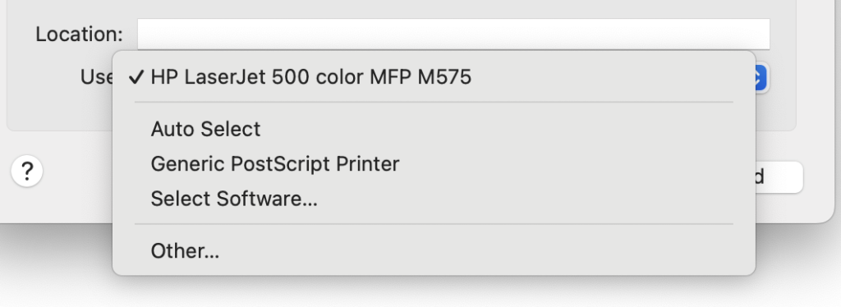Click inside the Location text field
841x307 pixels.
453,34
